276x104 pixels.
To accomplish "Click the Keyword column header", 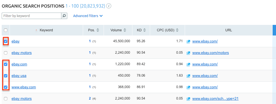I will [46, 30].
